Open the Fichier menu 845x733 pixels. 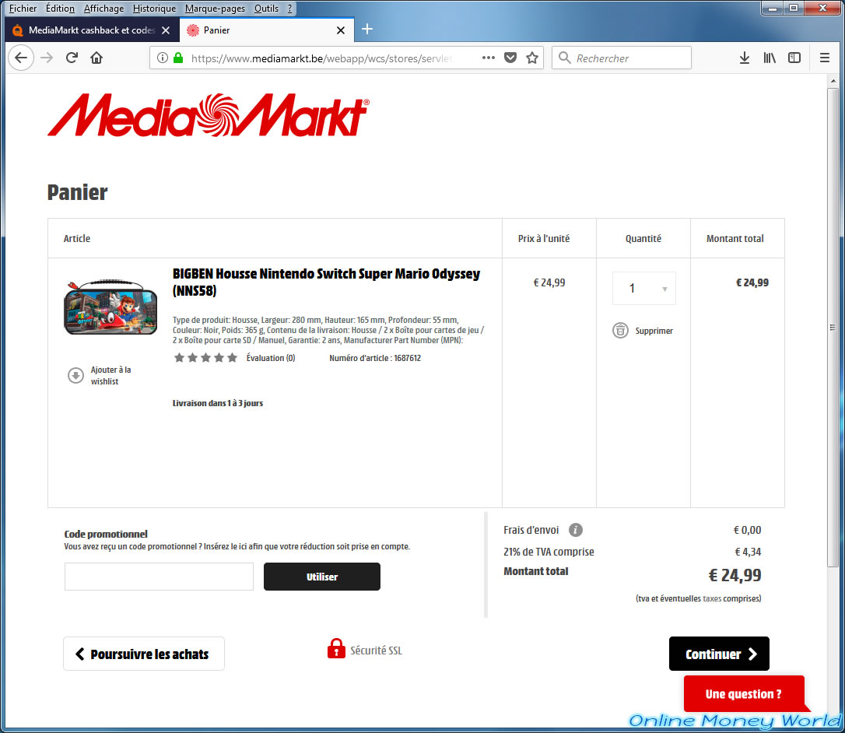pos(23,8)
